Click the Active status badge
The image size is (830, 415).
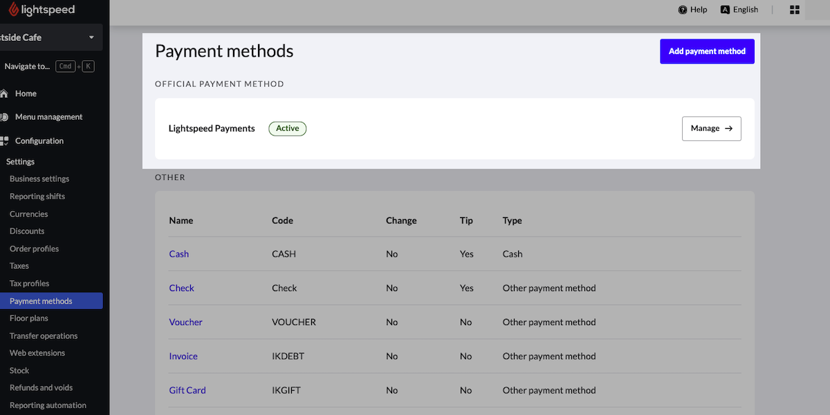click(288, 129)
